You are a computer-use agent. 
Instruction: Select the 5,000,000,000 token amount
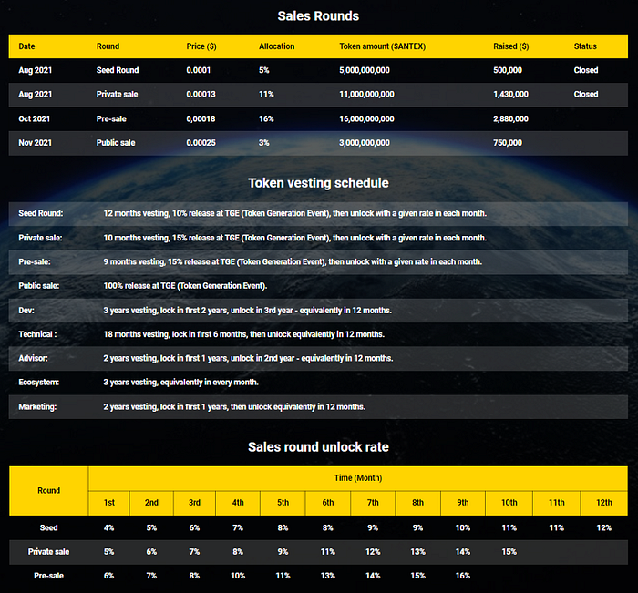(365, 70)
